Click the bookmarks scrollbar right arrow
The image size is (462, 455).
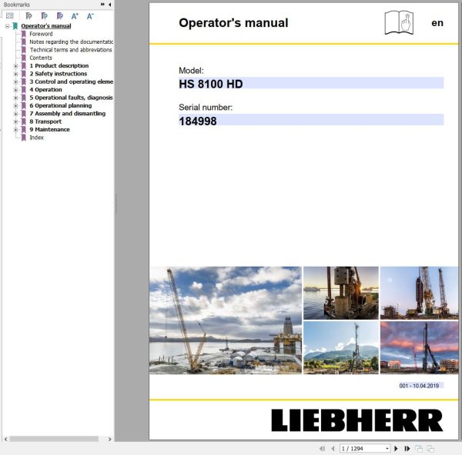tap(109, 439)
